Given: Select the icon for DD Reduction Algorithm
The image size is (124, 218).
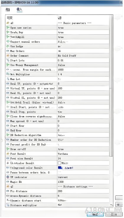Looking at the screenshot, I should (8, 135).
